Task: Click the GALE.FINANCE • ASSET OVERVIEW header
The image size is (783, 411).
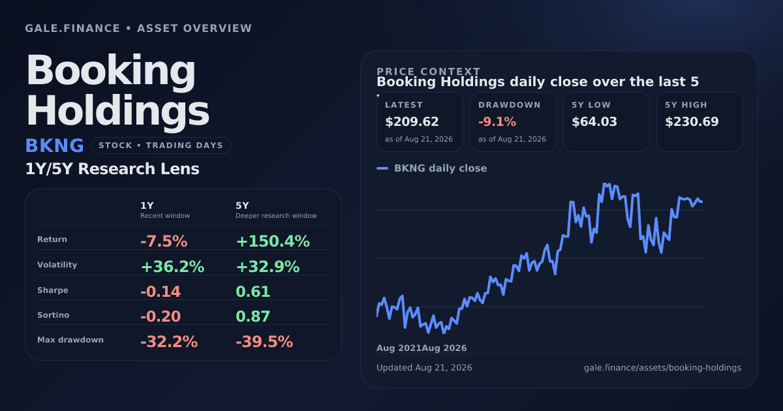Action: pyautogui.click(x=138, y=29)
